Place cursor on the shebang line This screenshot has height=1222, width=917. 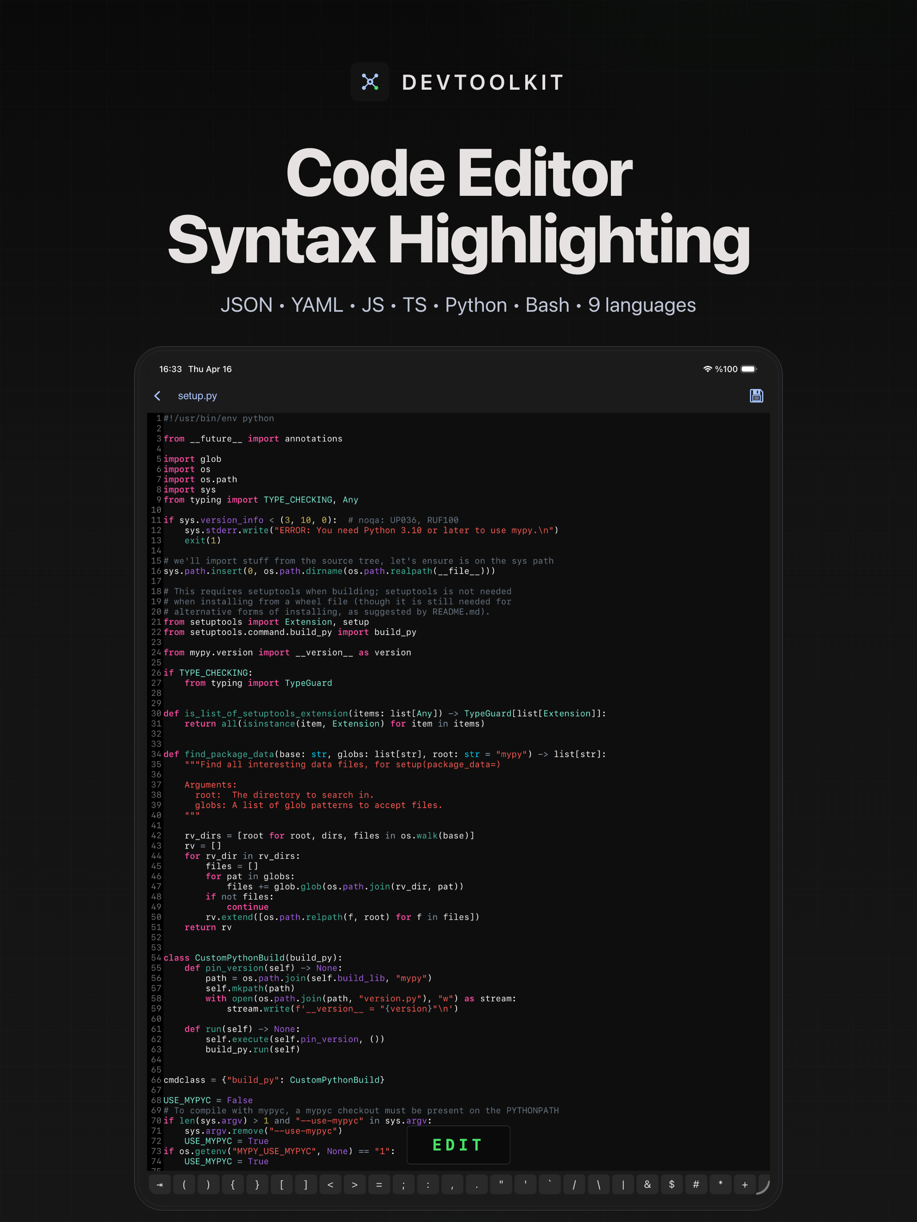point(219,418)
